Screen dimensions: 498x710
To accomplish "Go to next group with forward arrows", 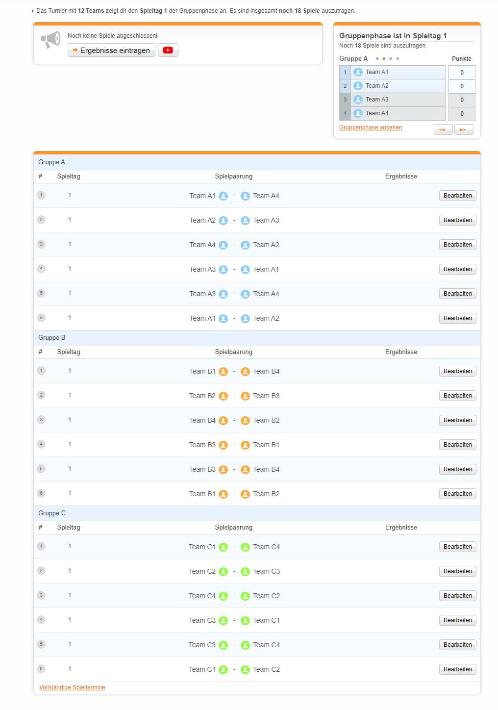I will pyautogui.click(x=463, y=129).
